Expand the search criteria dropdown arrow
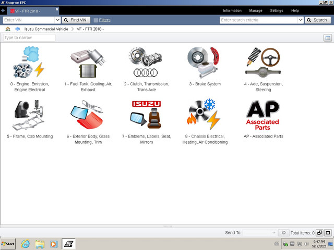 tap(301, 20)
